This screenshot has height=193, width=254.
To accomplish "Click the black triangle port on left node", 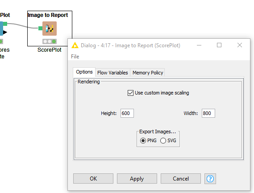I will [x=5, y=33].
